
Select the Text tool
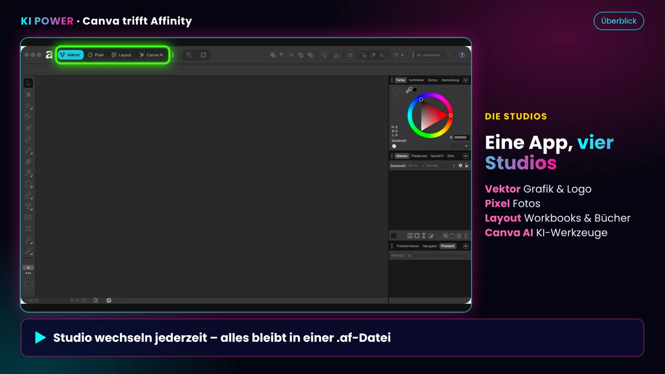(28, 206)
